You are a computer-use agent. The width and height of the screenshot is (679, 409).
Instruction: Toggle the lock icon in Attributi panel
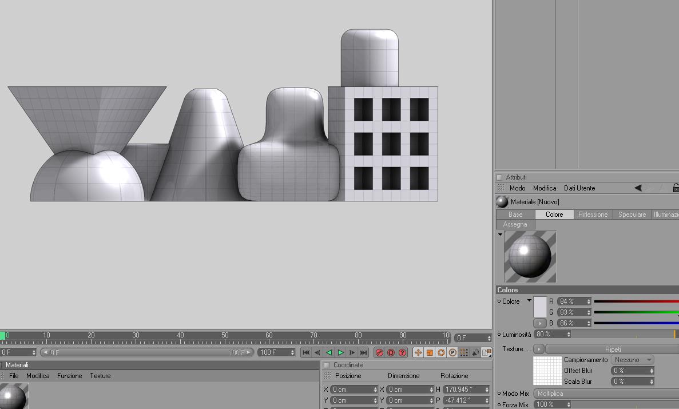[x=676, y=188]
